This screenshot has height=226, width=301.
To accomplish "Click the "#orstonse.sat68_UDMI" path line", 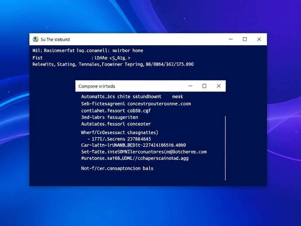I will click(135, 158).
